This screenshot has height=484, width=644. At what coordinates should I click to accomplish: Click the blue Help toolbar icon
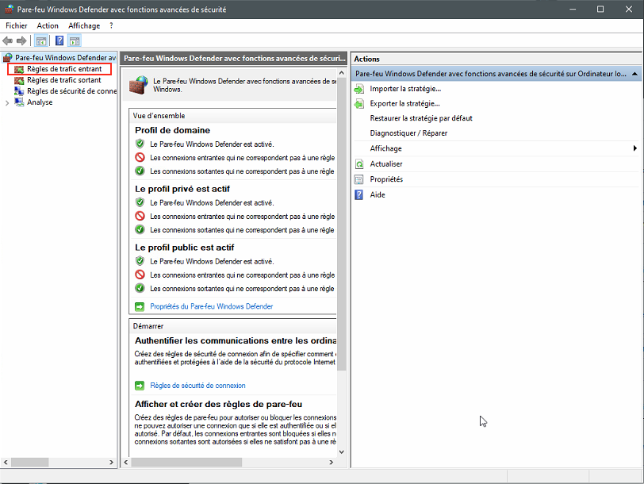click(59, 40)
